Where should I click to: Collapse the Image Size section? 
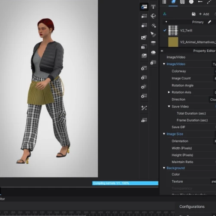pyautogui.click(x=164, y=134)
